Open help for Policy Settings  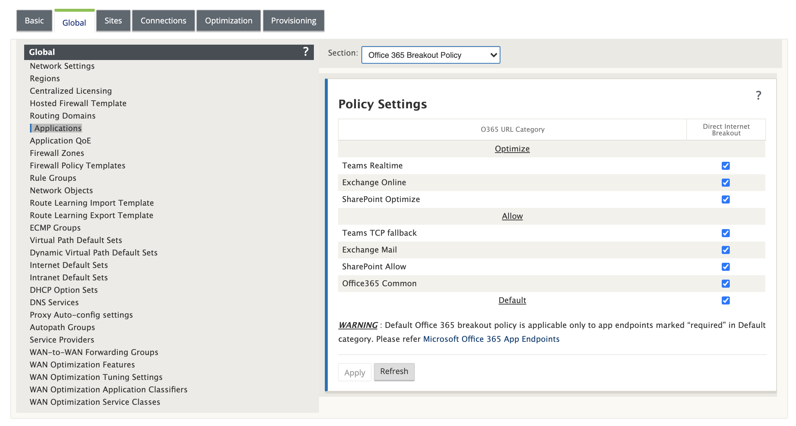click(x=758, y=96)
